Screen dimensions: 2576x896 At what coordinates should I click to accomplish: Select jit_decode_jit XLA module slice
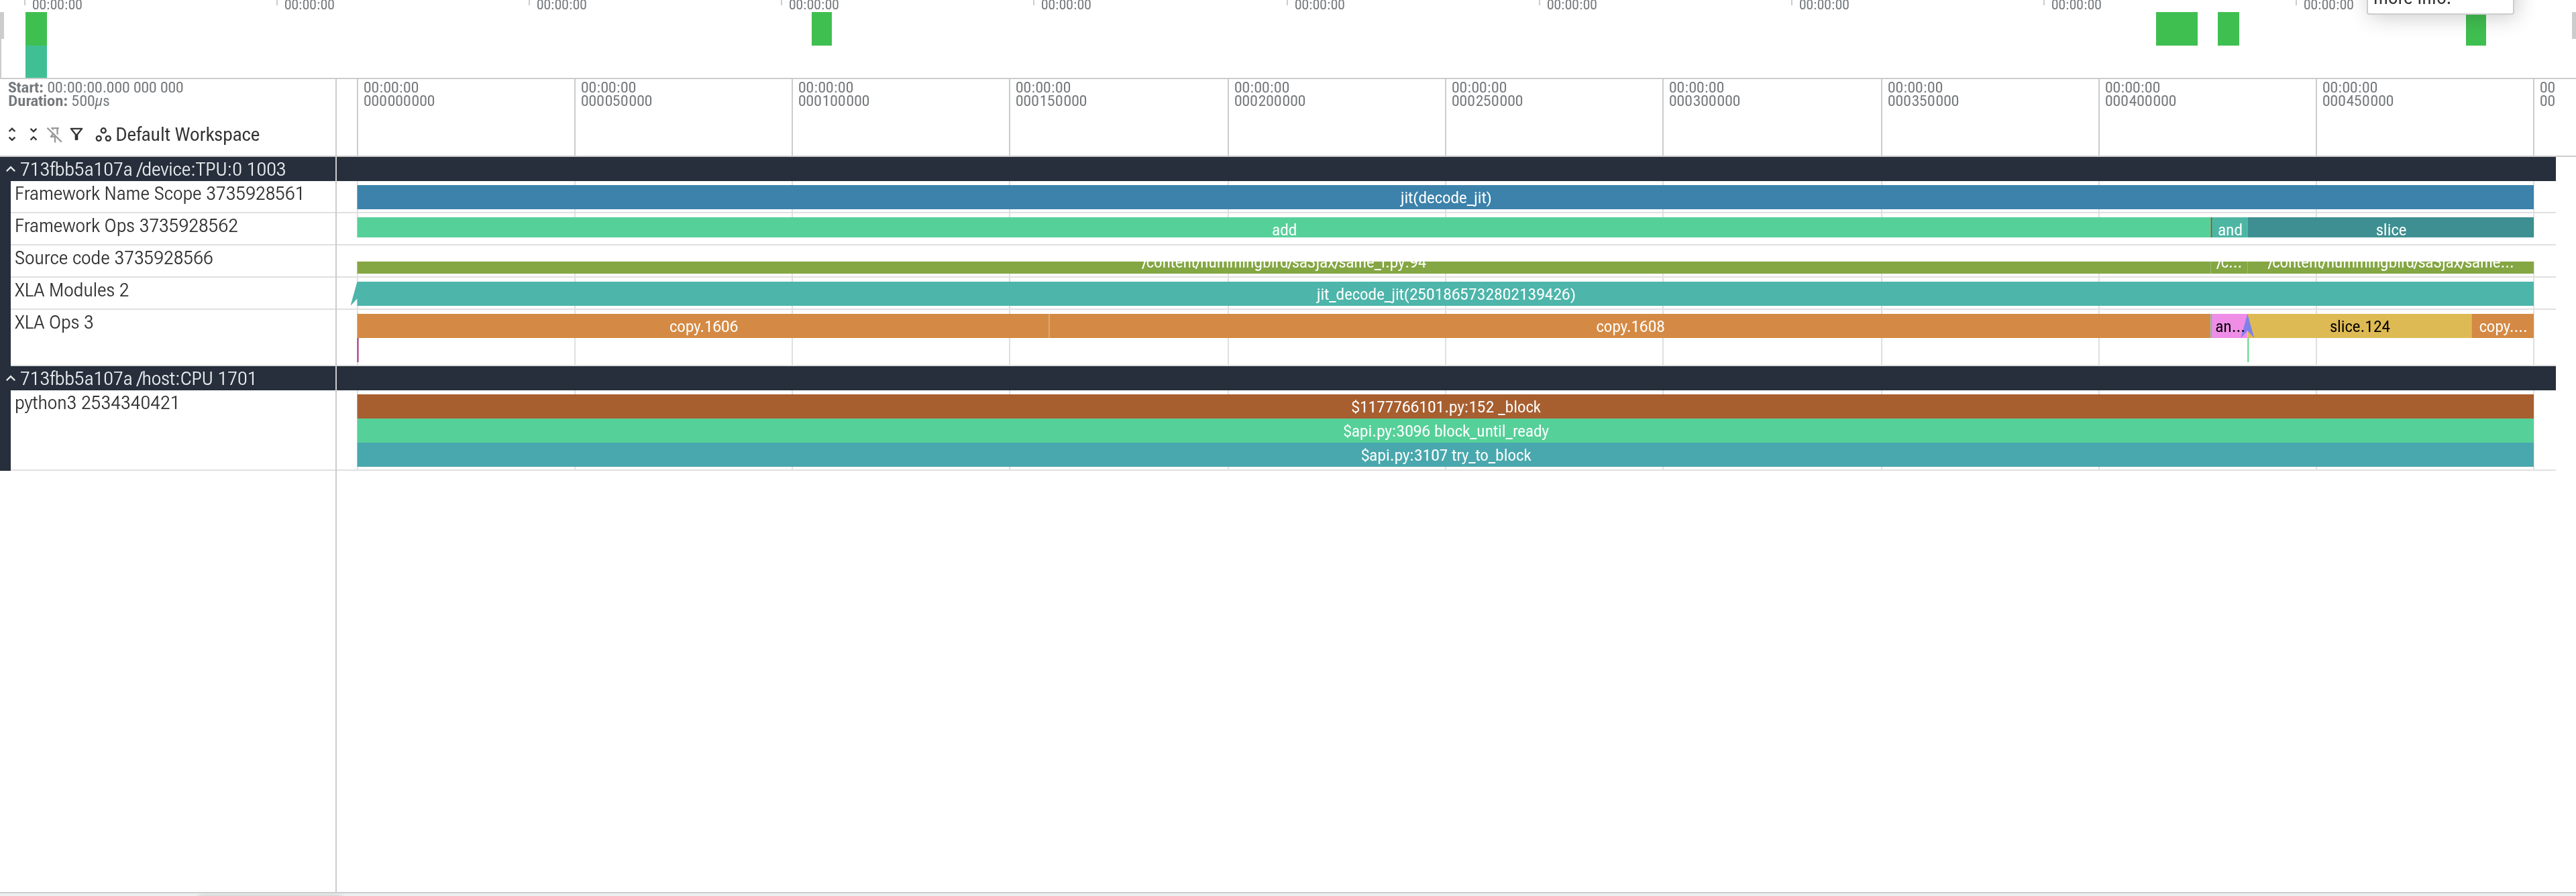[x=1445, y=294]
